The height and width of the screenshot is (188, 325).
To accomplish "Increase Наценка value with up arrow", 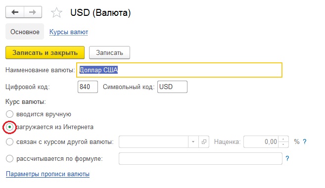I will [283, 139].
